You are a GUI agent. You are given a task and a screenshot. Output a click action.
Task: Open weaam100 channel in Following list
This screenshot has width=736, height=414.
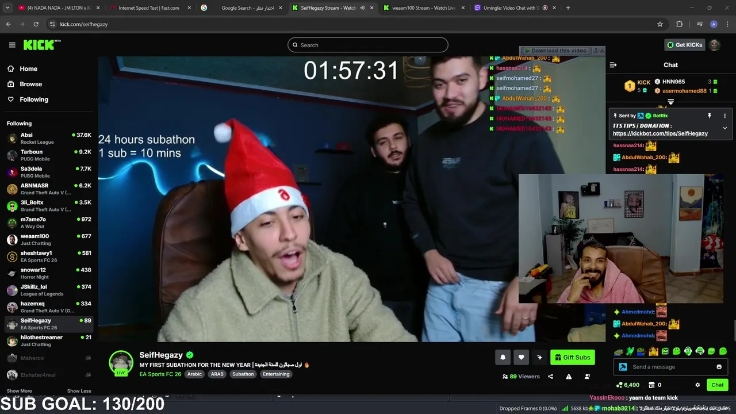click(49, 240)
